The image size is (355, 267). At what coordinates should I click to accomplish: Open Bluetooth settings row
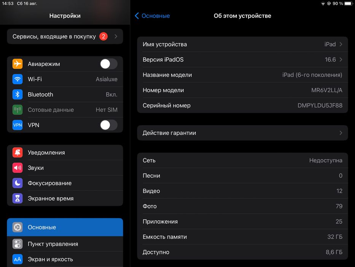[x=65, y=95]
